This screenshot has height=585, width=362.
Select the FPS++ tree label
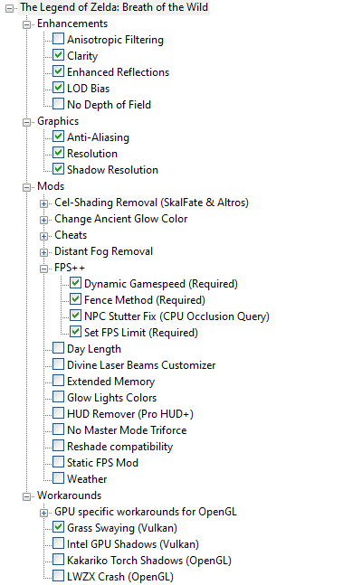pyautogui.click(x=70, y=268)
